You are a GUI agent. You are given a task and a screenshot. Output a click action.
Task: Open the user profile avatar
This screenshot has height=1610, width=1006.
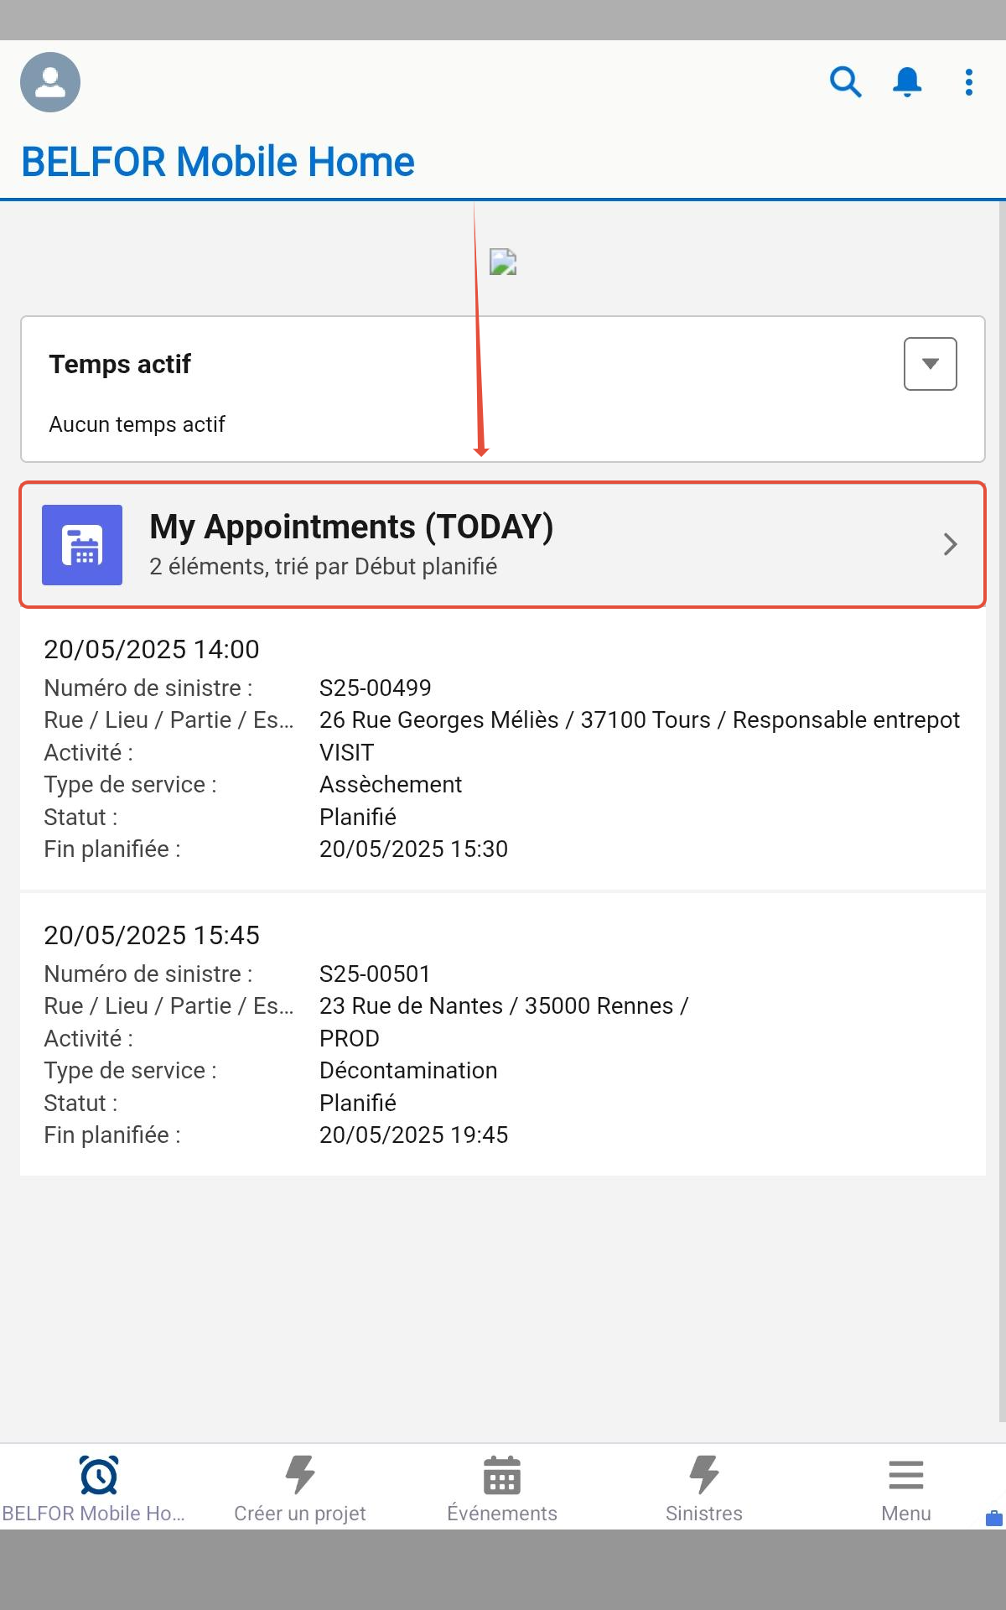(50, 82)
